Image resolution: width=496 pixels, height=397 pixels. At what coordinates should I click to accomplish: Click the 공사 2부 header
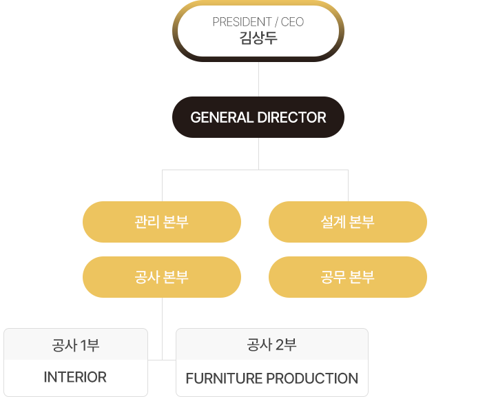tap(271, 345)
